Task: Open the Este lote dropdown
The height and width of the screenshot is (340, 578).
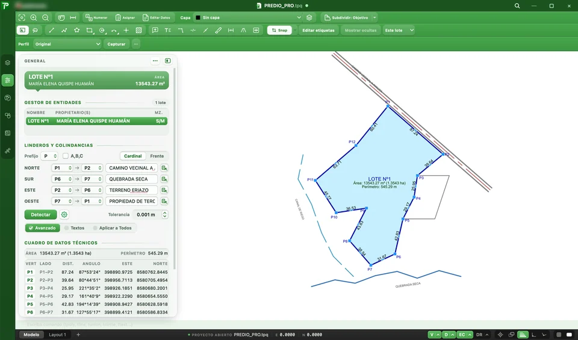Action: (x=399, y=30)
